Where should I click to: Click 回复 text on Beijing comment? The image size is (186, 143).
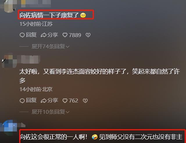pyautogui.click(x=31, y=100)
